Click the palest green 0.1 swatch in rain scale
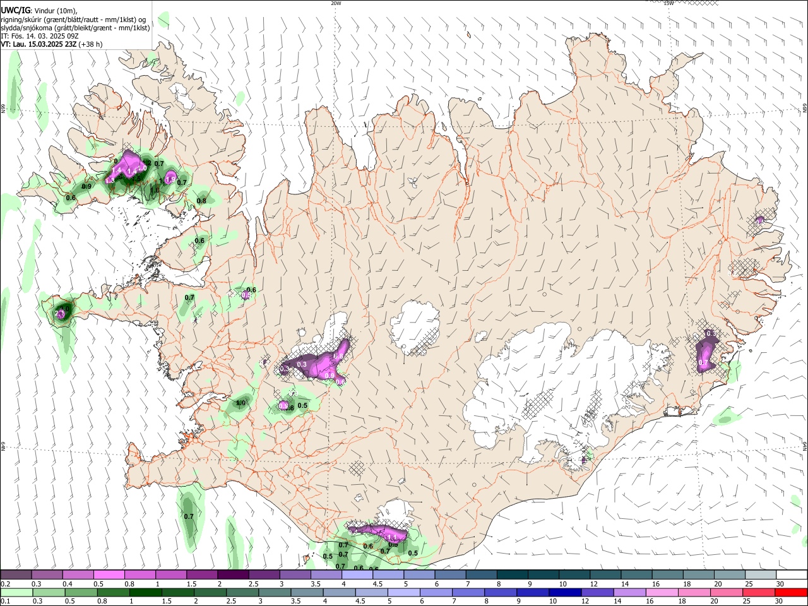The image size is (808, 606). click(16, 592)
